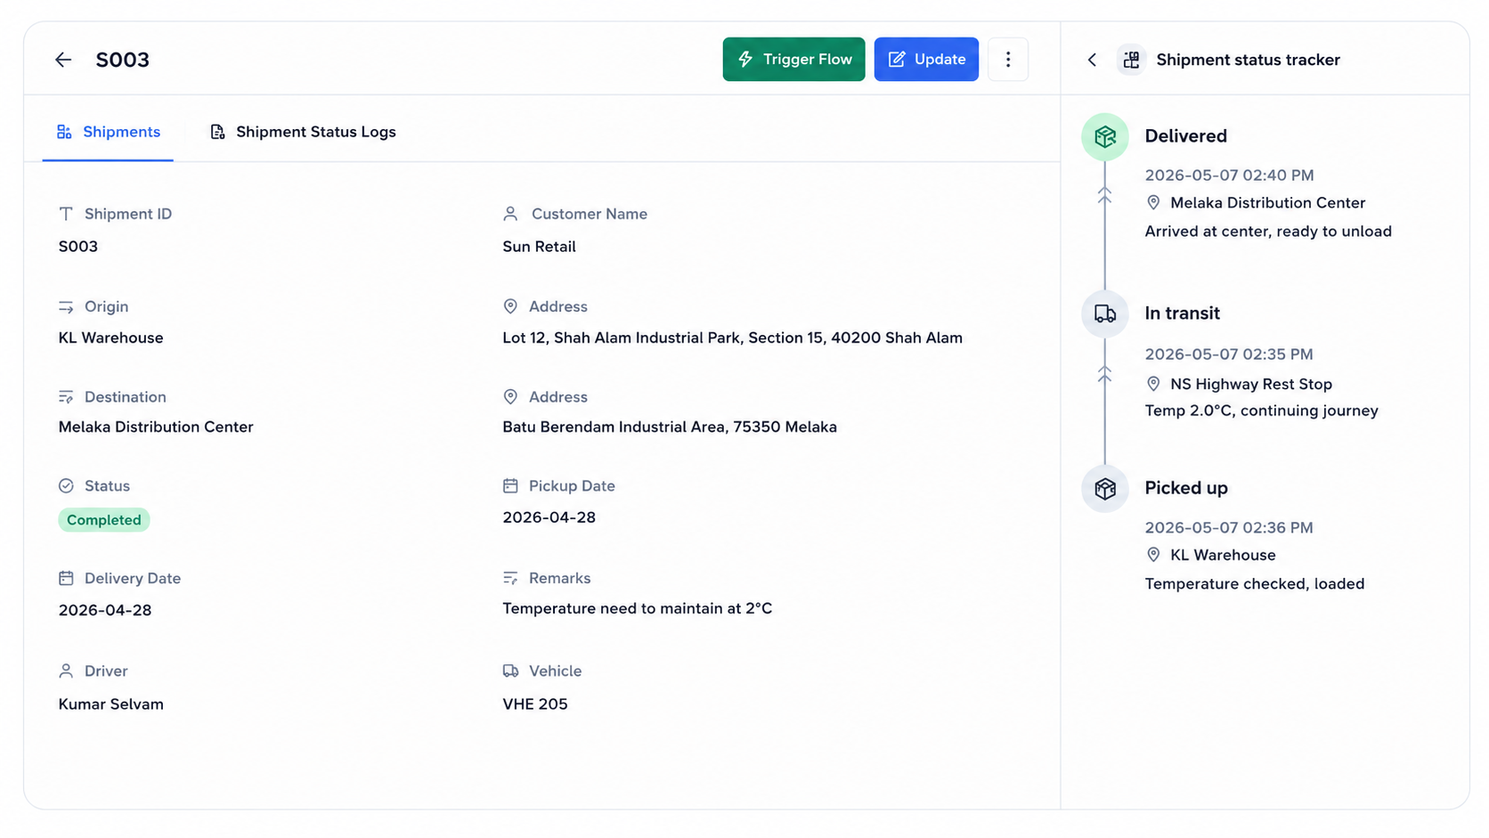Screen dimensions: 1489x838
Task: Switch to the Shipments tab
Action: (108, 132)
